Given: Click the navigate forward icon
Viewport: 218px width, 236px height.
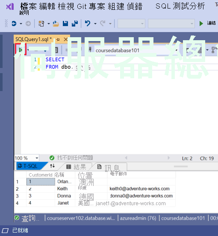Looking at the screenshot, I should (x=28, y=24).
